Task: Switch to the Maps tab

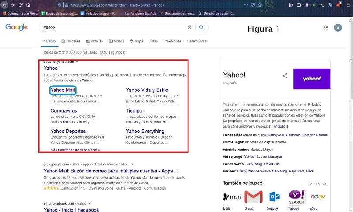Action: pyautogui.click(x=136, y=41)
